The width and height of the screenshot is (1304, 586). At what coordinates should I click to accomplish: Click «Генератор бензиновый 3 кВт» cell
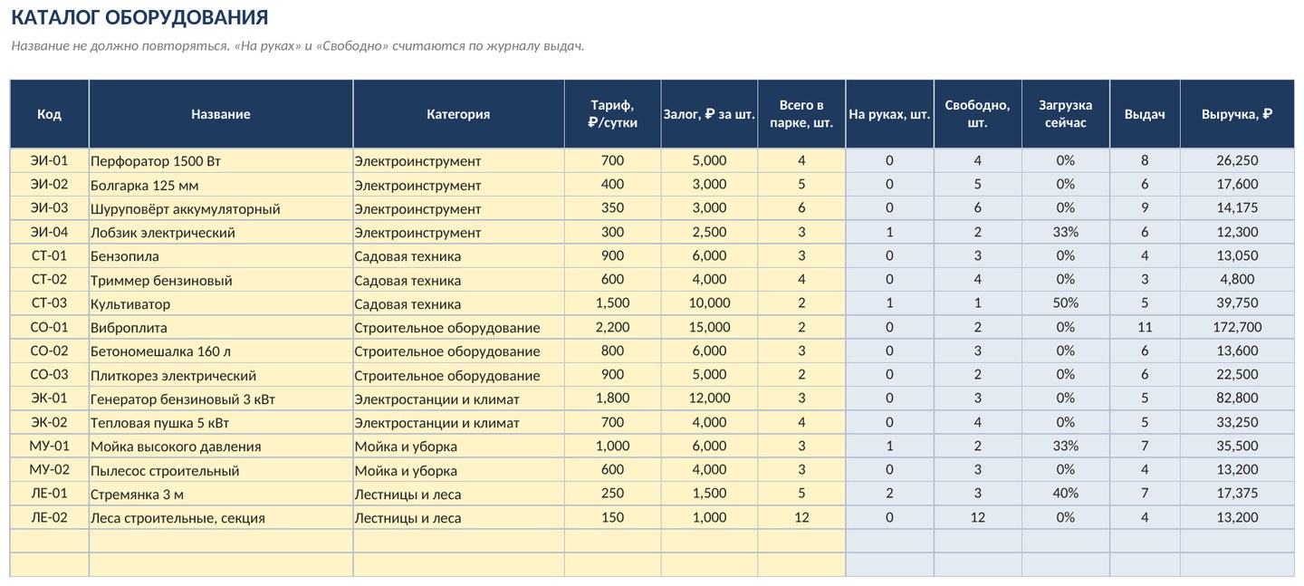(x=221, y=399)
